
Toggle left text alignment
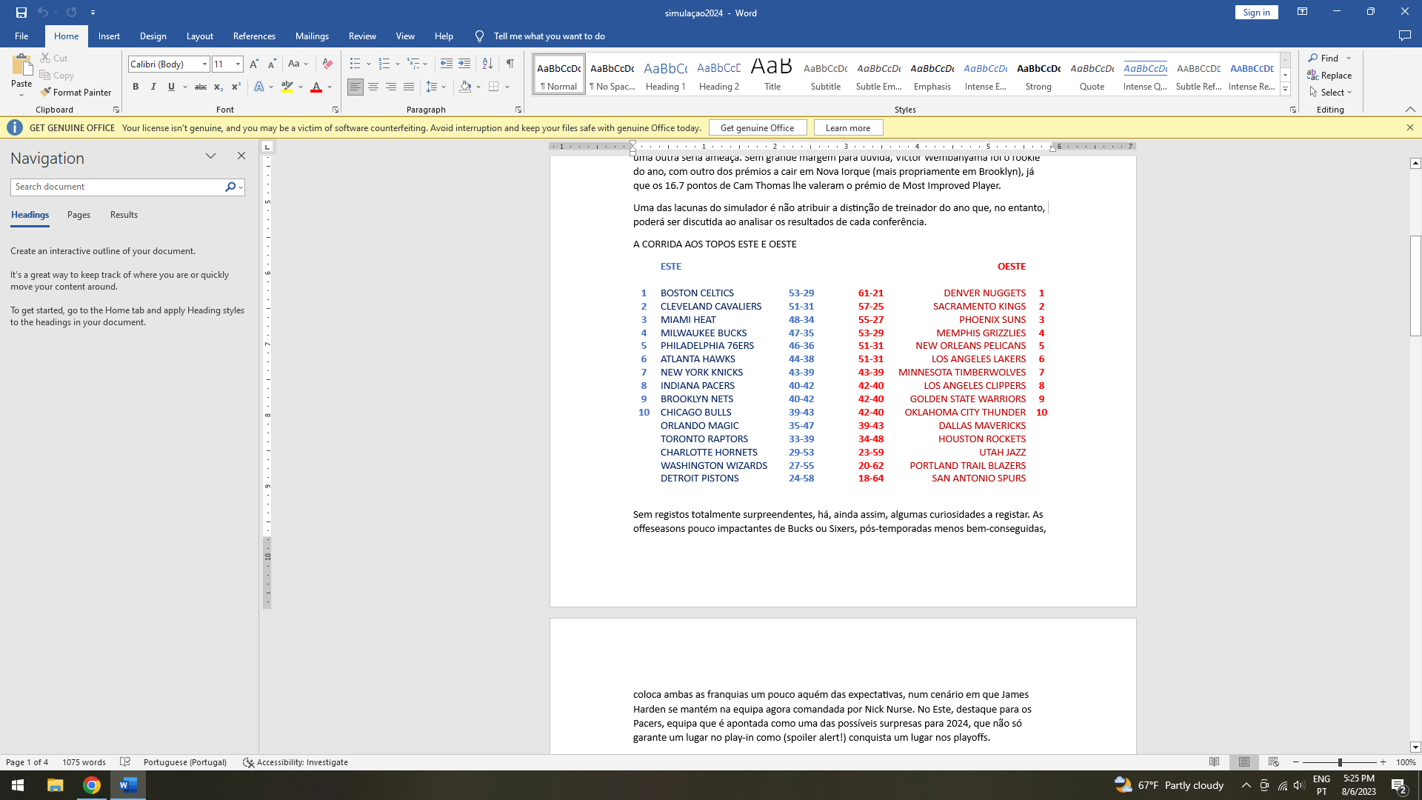[355, 87]
